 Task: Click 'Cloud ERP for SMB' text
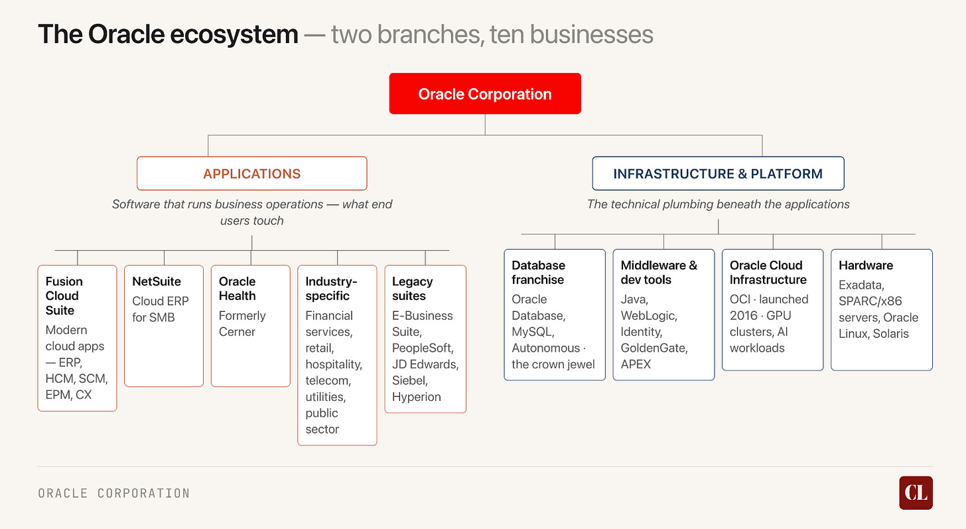coord(161,309)
